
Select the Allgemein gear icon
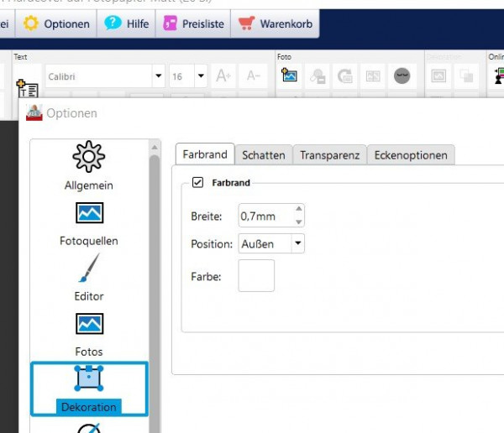[x=89, y=156]
